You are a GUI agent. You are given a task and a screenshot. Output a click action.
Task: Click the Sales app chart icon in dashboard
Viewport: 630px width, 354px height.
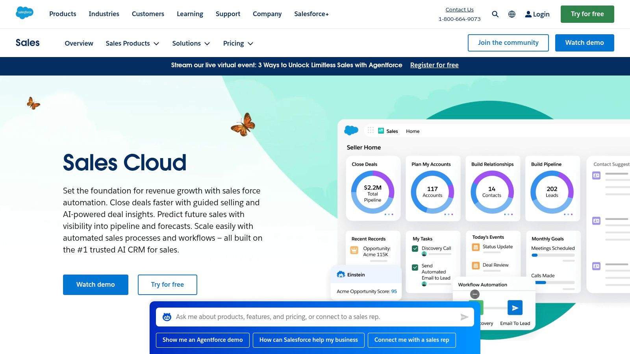381,131
